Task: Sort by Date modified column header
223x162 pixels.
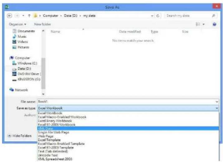Action: click(130, 31)
